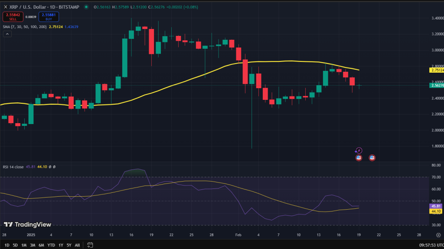Select the YTD time range
The width and height of the screenshot is (444, 249).
pos(51,245)
